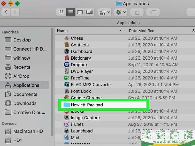Click the Applications title folder icon

(118, 3)
